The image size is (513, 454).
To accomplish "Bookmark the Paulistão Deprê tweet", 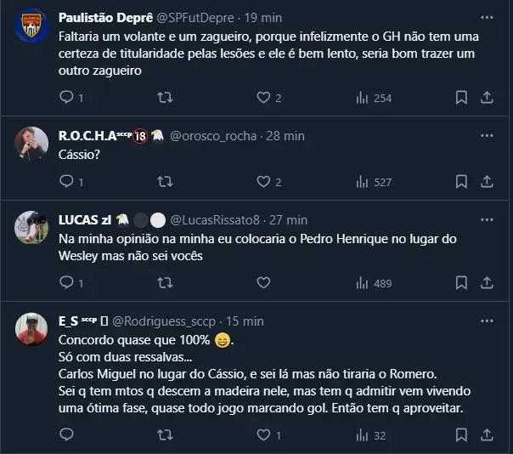I will (461, 98).
